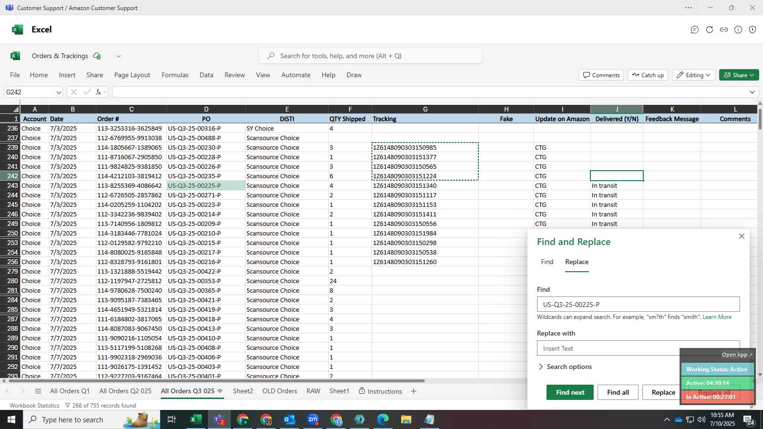
Task: Open the Data ribbon tab
Action: tap(206, 75)
